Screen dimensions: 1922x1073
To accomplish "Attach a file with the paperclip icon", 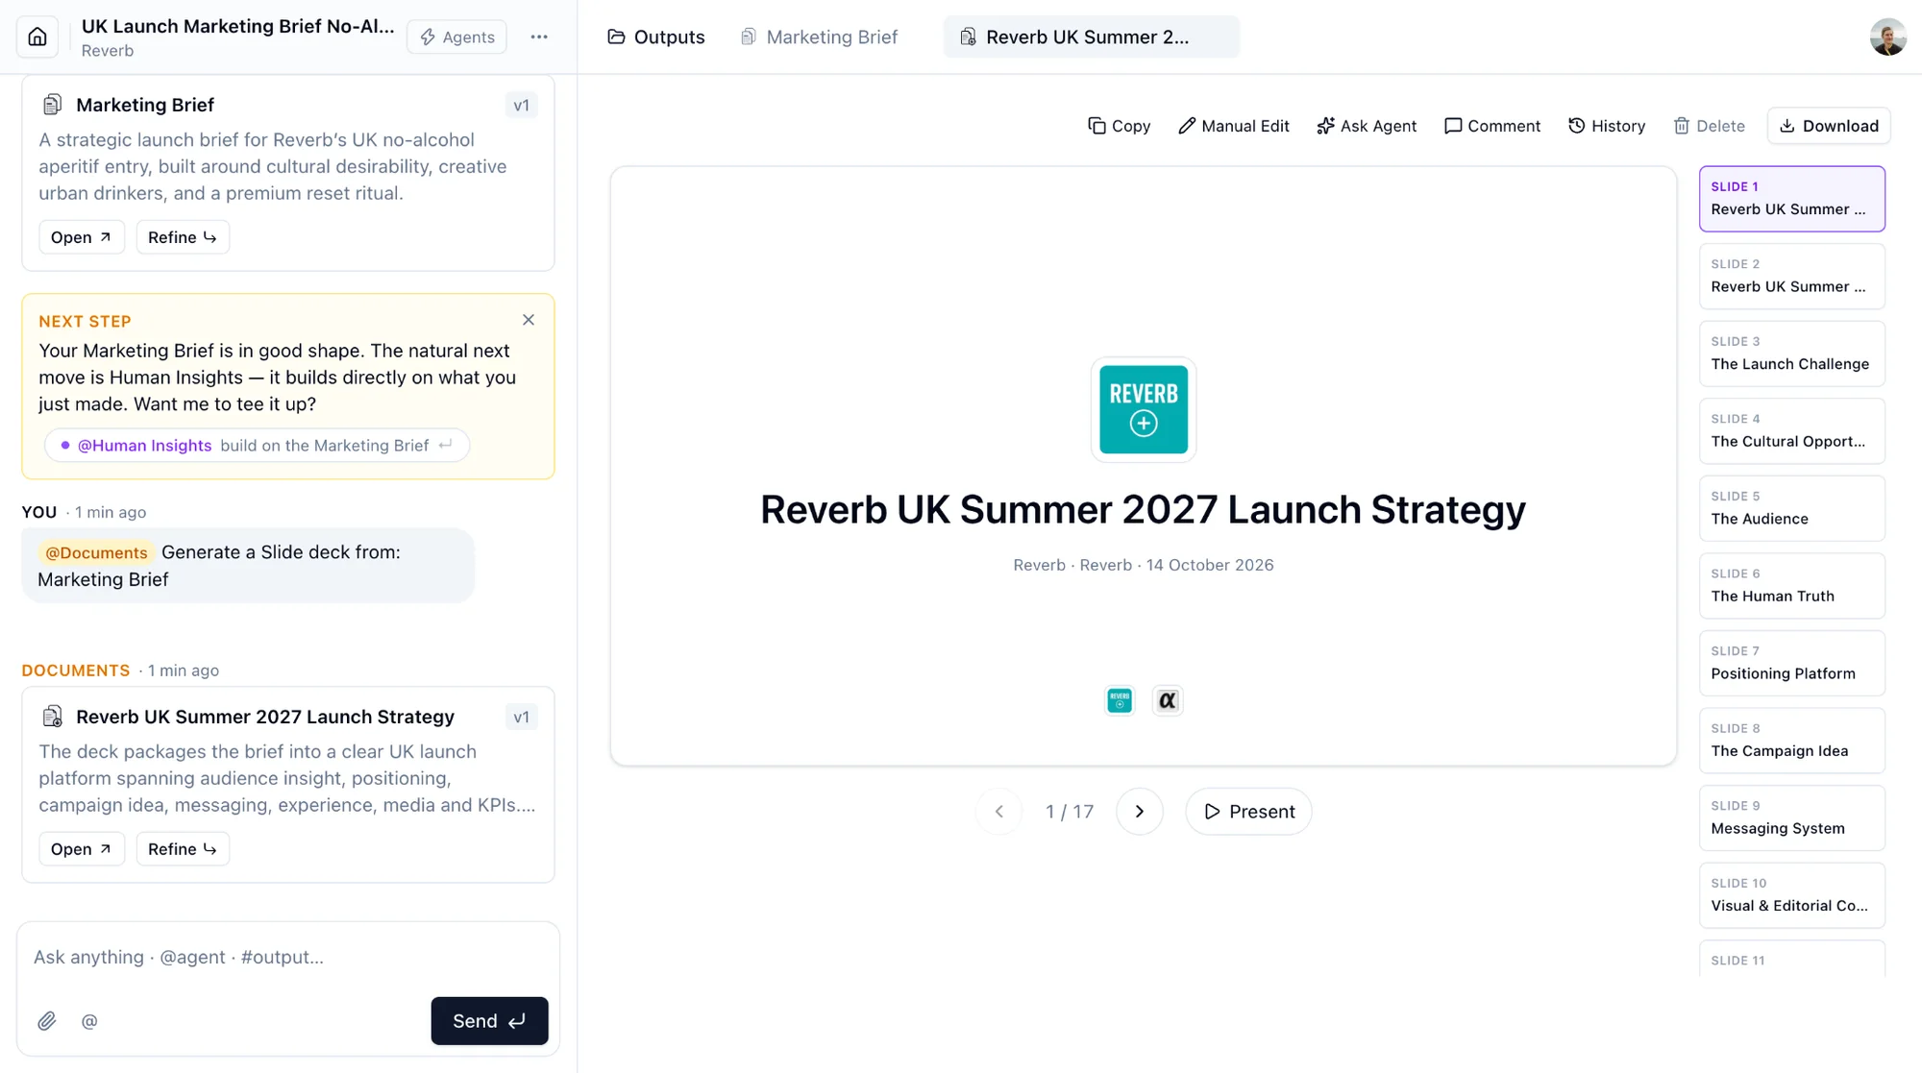I will point(47,1021).
